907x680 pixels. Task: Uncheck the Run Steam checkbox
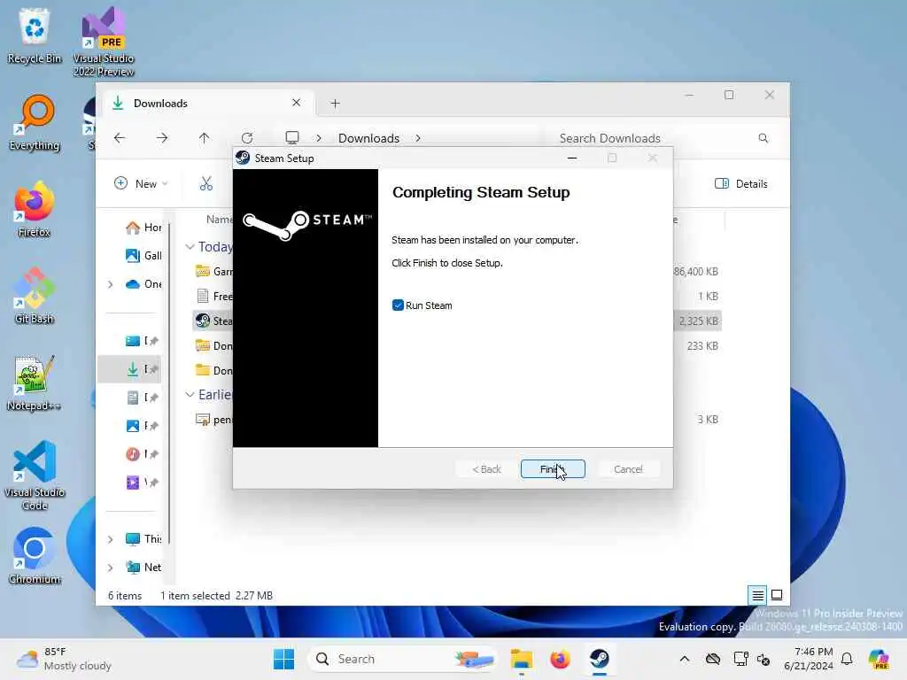[398, 305]
